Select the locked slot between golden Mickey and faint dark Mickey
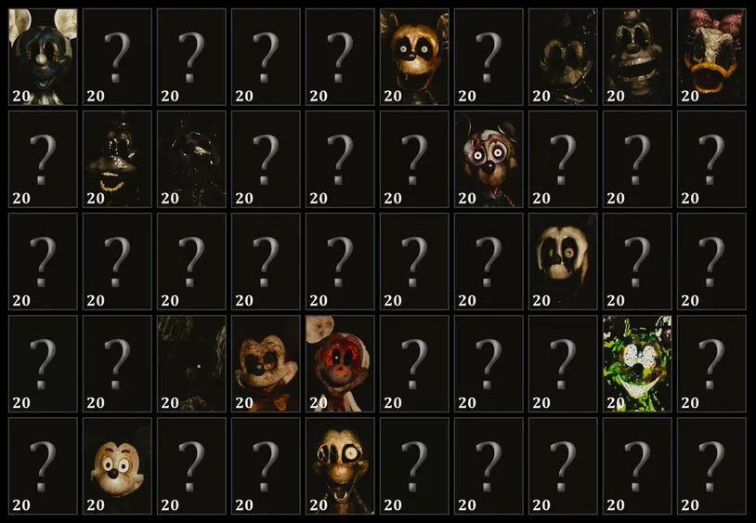 [489, 57]
